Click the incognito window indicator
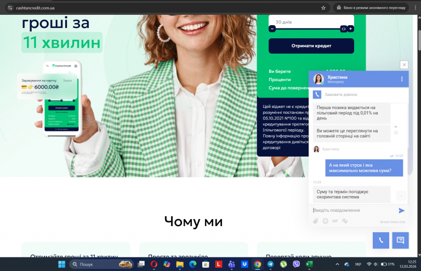The image size is (421, 271). [371, 8]
